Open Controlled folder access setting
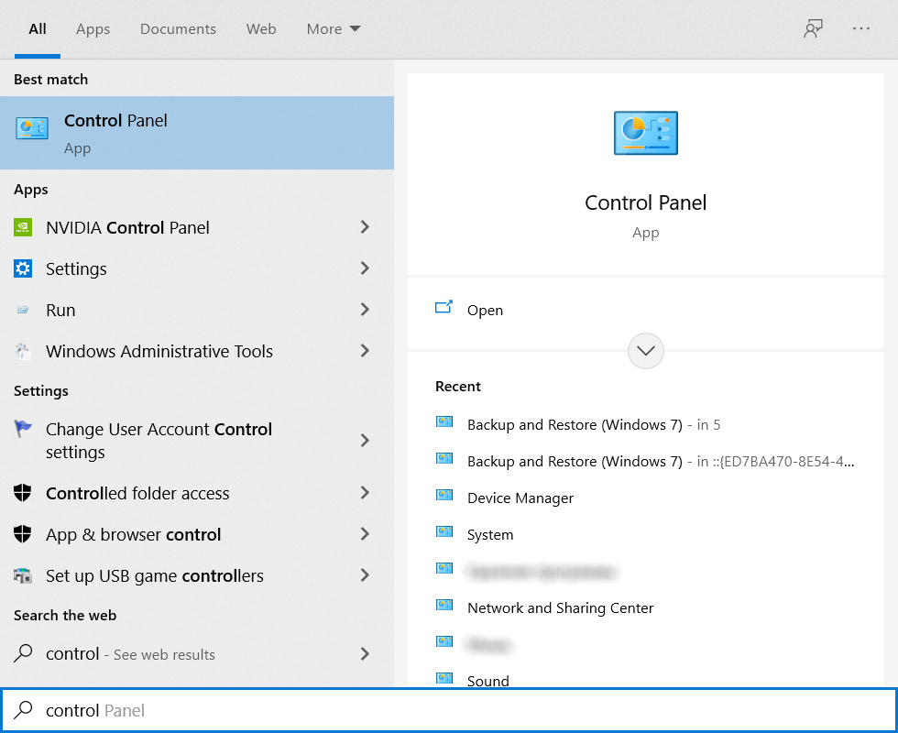This screenshot has width=898, height=733. (x=197, y=493)
